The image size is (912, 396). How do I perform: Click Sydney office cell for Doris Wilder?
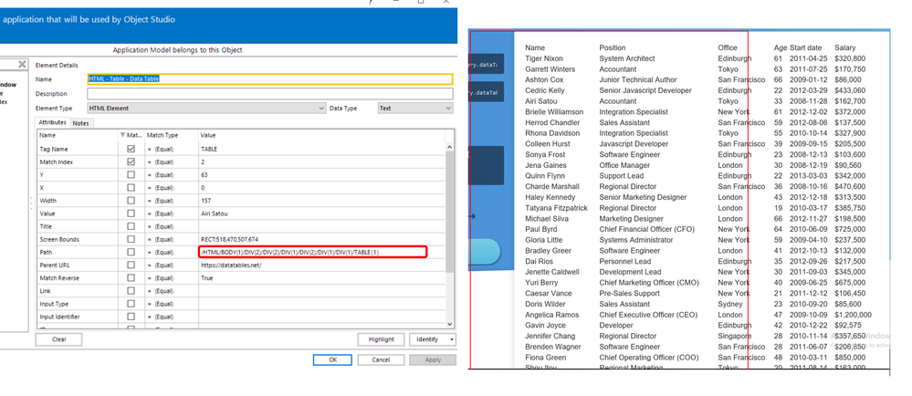coord(730,304)
